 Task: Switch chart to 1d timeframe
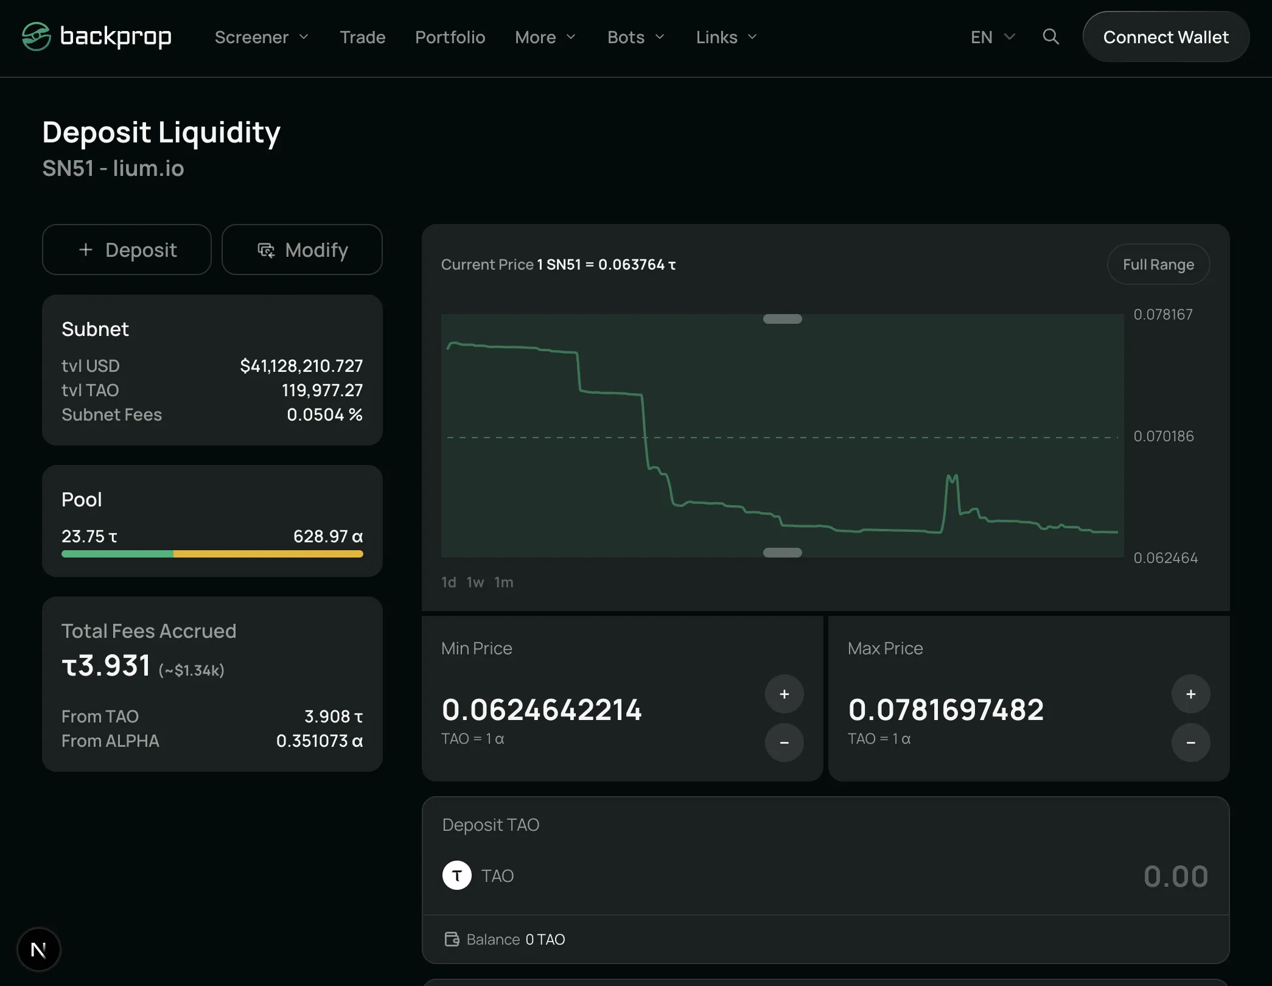(x=449, y=582)
